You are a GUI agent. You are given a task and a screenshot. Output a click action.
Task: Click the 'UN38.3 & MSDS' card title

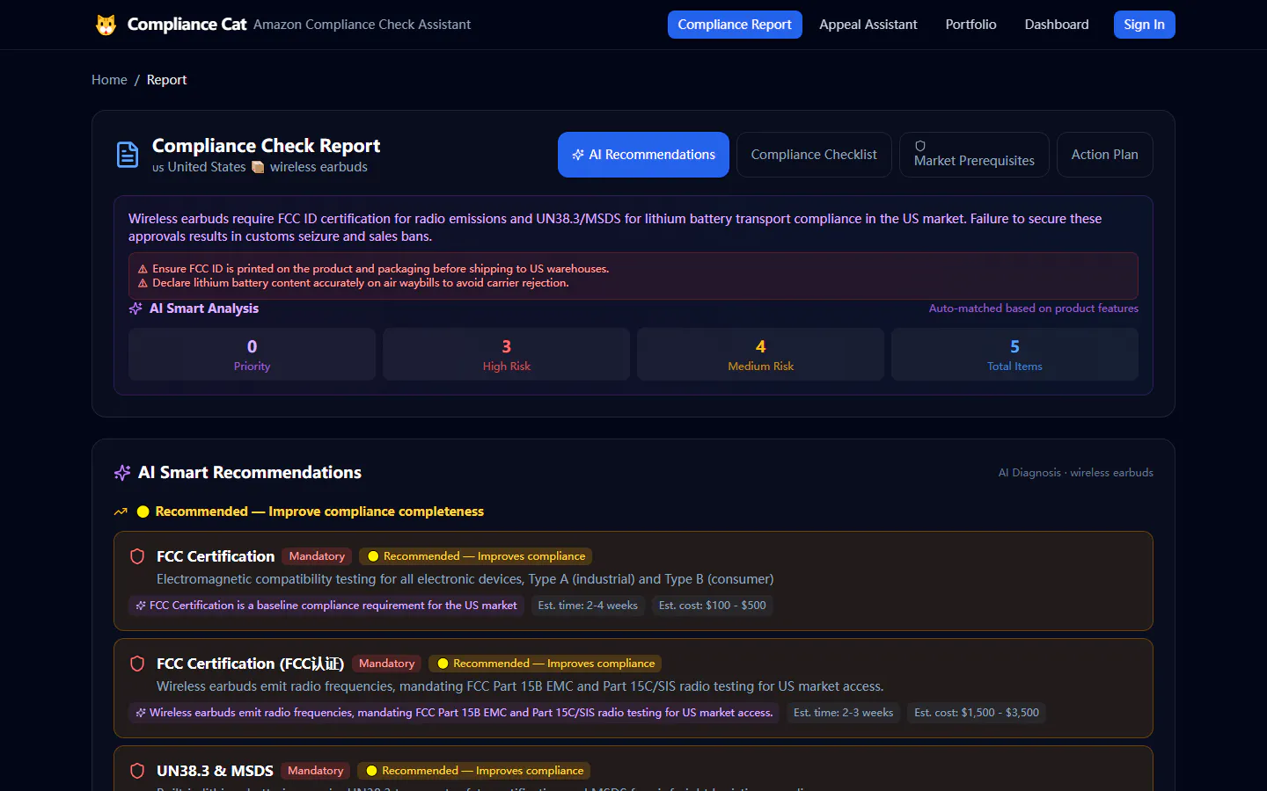[x=215, y=771]
